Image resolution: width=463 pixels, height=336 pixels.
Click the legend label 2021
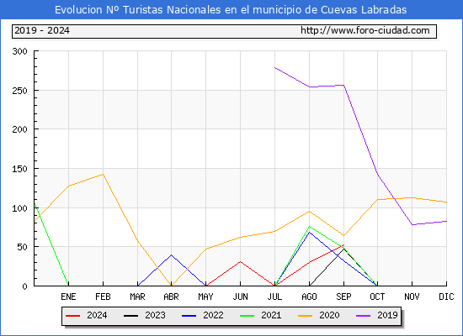[271, 315]
